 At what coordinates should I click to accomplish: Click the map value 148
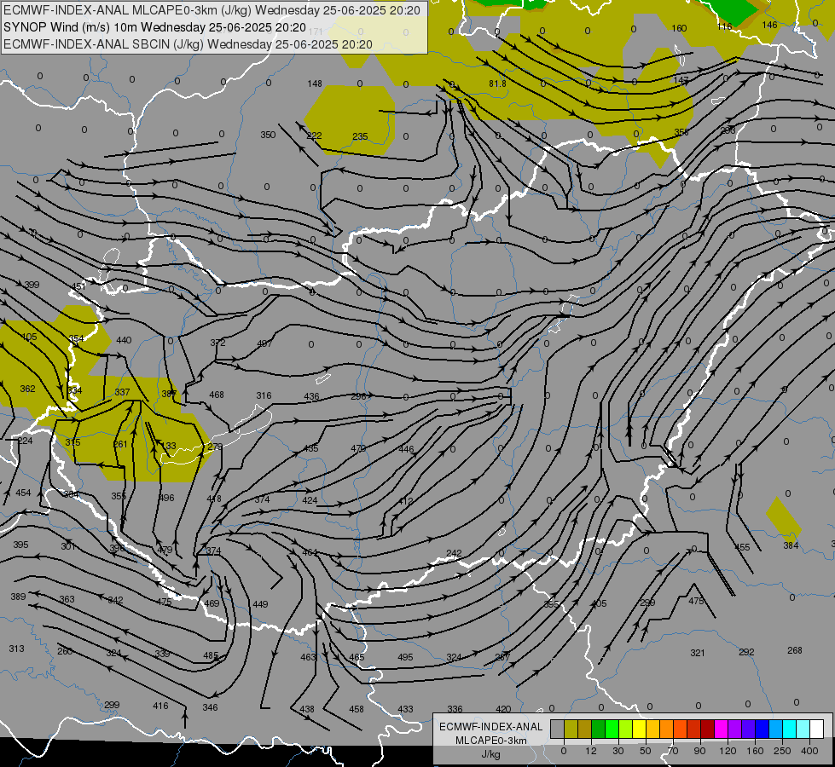[315, 84]
